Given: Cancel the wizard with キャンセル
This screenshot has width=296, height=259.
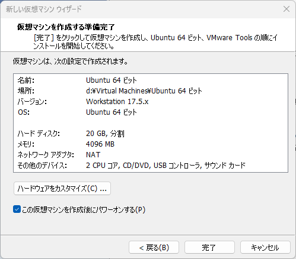Looking at the screenshot, I should [265, 247].
